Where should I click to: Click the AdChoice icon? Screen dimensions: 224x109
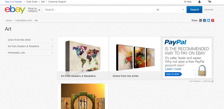coord(212,81)
